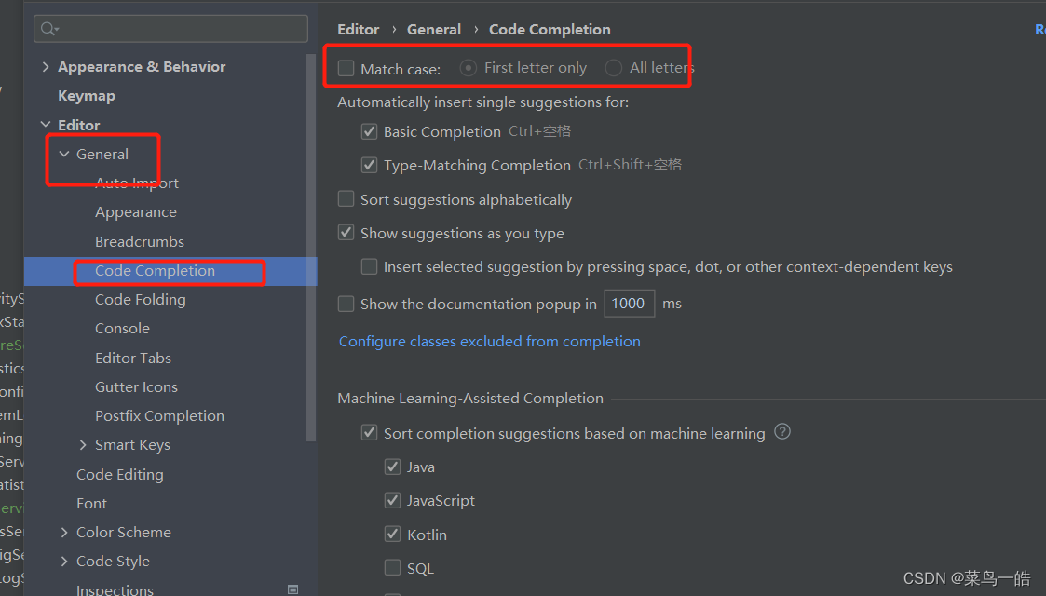Enable the Match case checkbox

pos(346,68)
